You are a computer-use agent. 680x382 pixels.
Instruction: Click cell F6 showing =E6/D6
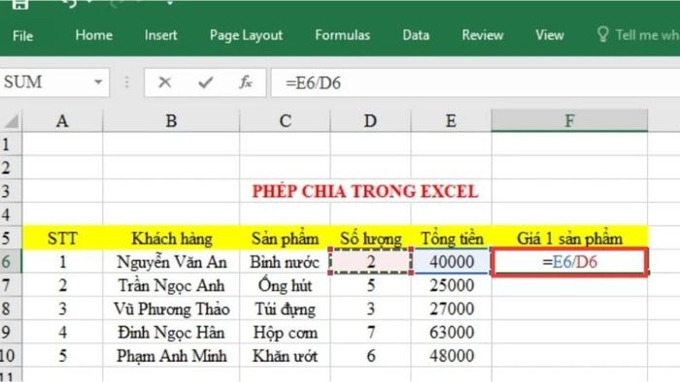tap(569, 262)
